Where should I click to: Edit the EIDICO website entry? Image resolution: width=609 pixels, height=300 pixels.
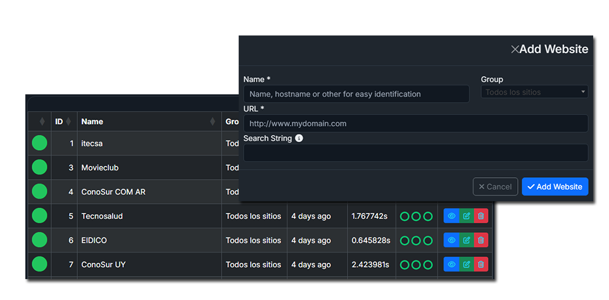coord(466,241)
